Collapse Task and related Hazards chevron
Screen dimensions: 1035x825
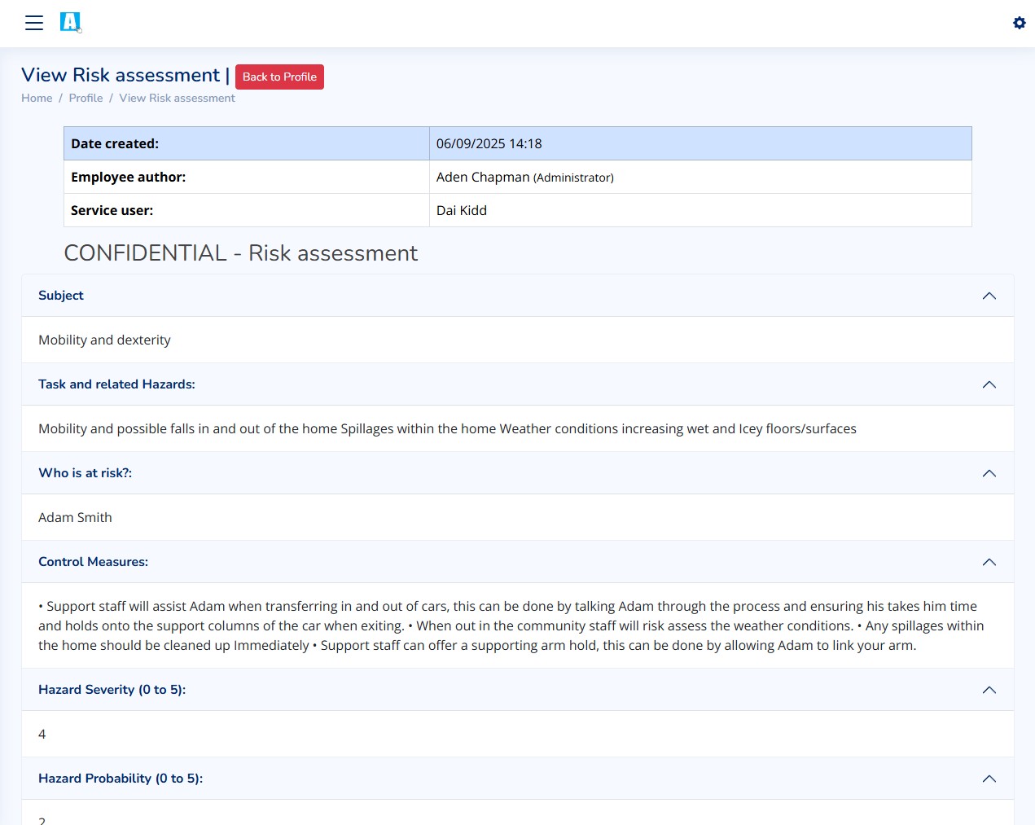tap(989, 384)
